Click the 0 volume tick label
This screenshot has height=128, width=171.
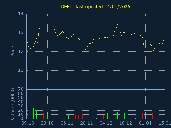22,118
